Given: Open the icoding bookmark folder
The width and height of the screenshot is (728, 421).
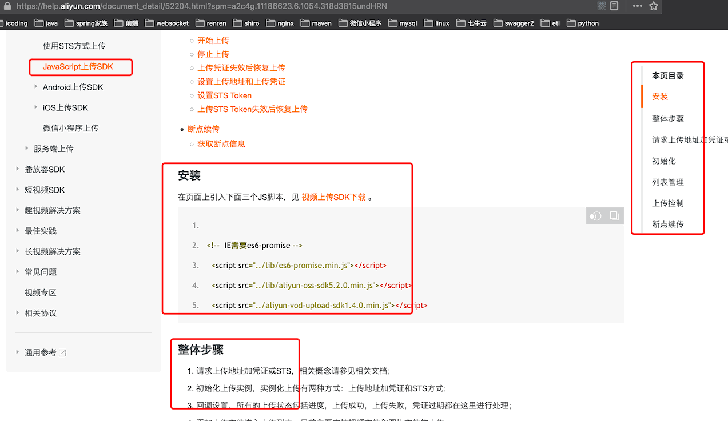Looking at the screenshot, I should click(14, 23).
